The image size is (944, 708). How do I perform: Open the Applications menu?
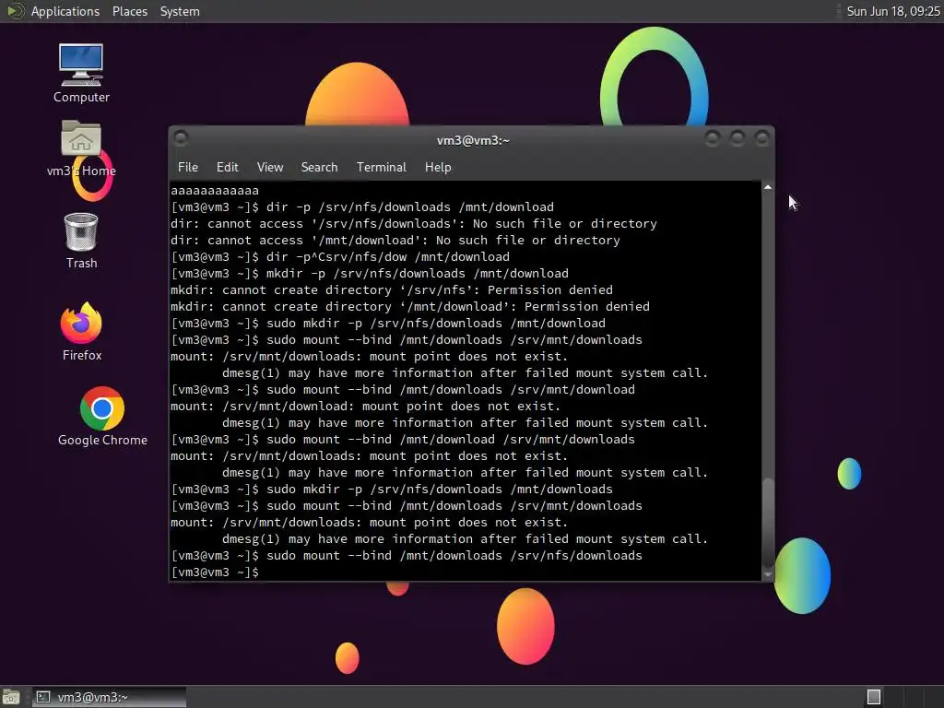point(65,11)
